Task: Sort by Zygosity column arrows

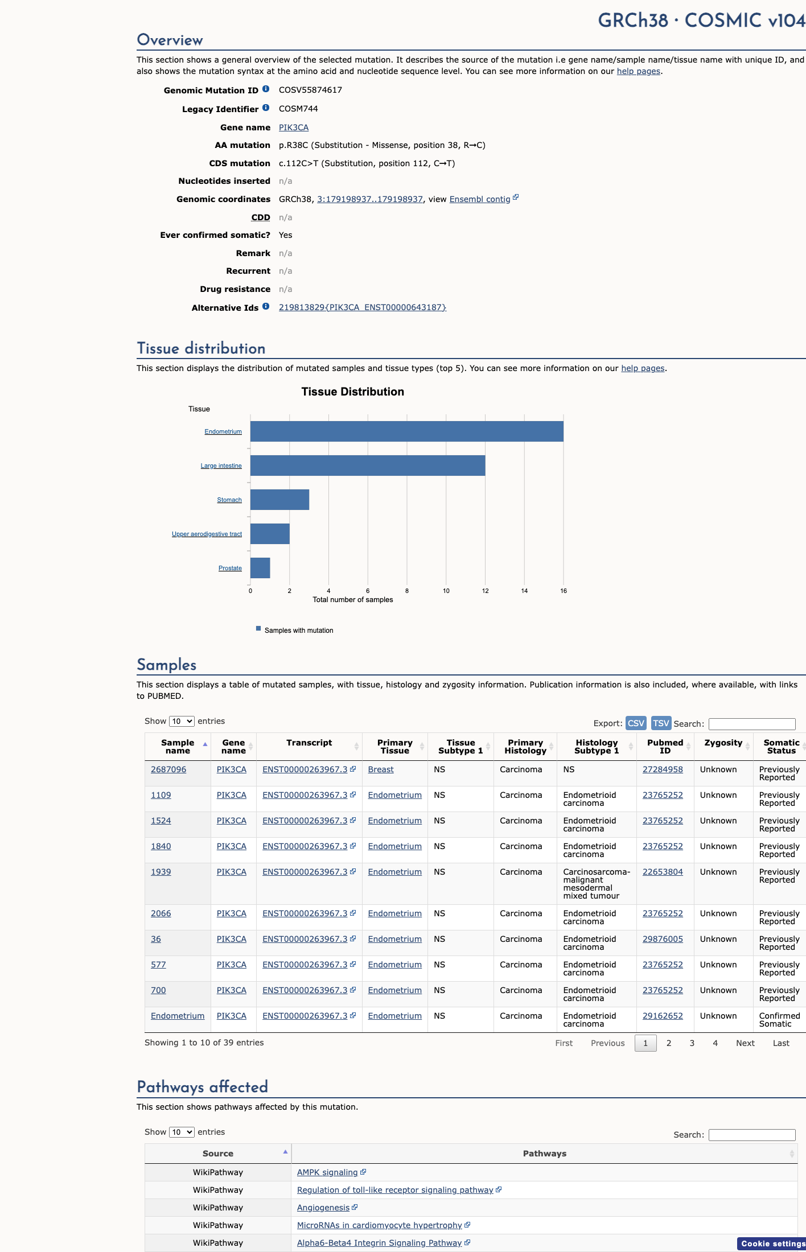Action: click(x=747, y=747)
